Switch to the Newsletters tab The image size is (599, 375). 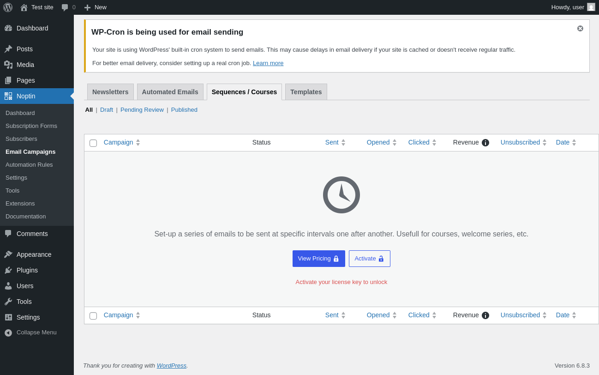pos(110,92)
